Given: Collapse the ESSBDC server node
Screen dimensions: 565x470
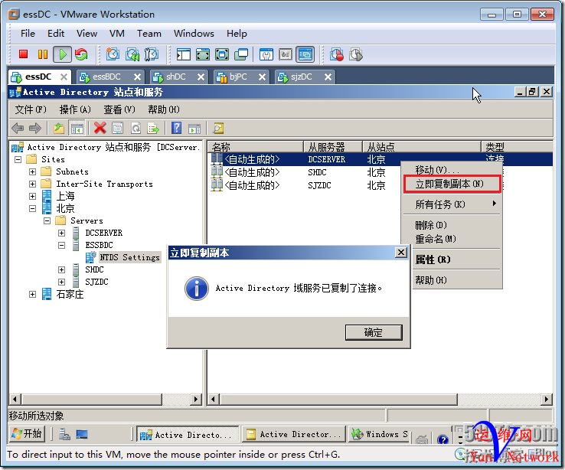Looking at the screenshot, I should coord(61,245).
